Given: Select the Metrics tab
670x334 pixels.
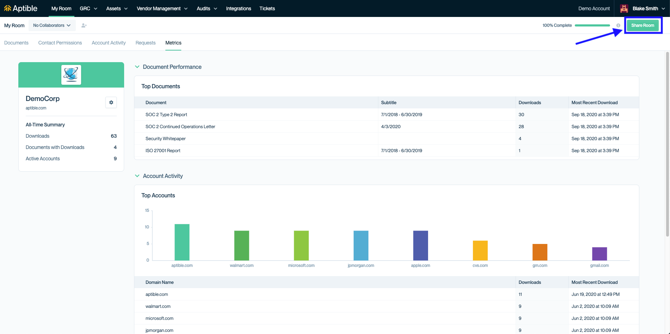Looking at the screenshot, I should point(173,43).
